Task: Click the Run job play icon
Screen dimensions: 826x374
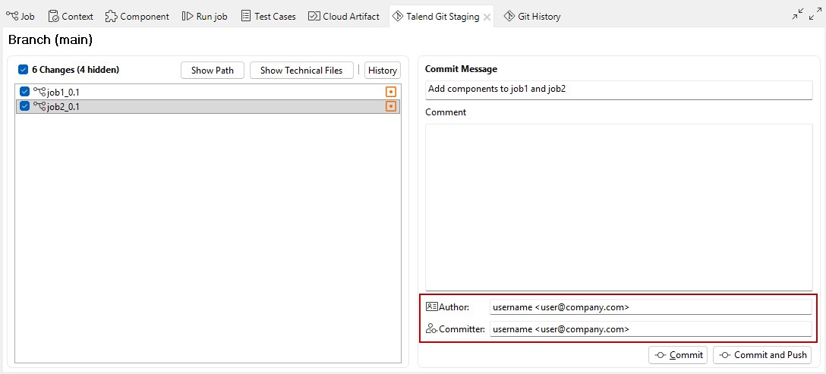Action: pos(188,17)
